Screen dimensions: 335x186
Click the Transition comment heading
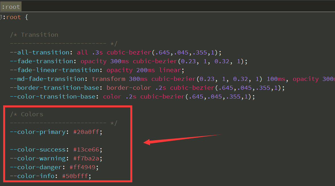(x=39, y=35)
